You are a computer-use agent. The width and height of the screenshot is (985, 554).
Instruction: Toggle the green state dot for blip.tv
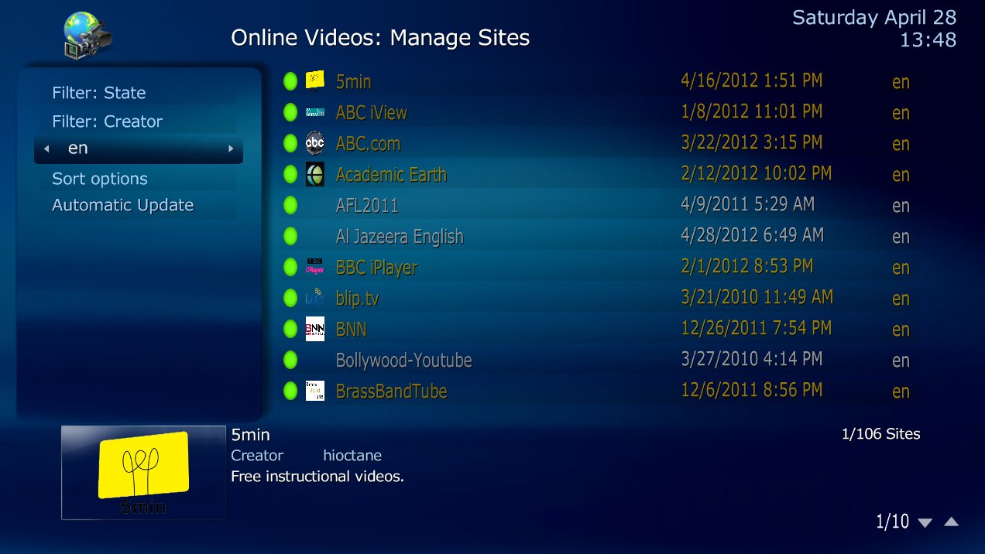click(290, 298)
